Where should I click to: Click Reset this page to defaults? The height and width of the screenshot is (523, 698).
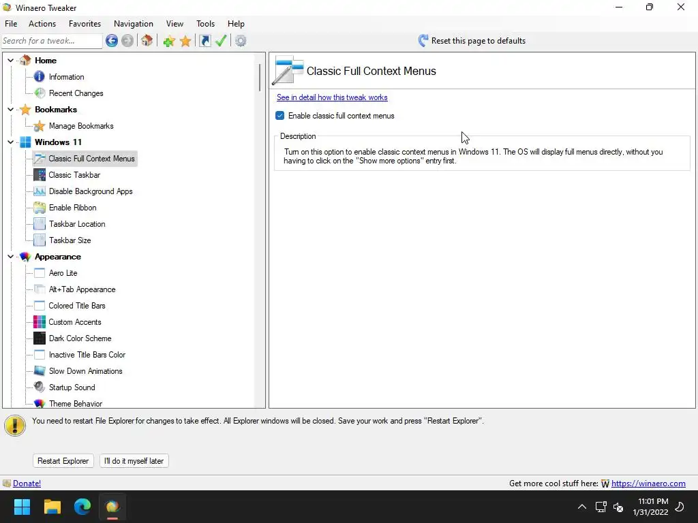pyautogui.click(x=478, y=41)
